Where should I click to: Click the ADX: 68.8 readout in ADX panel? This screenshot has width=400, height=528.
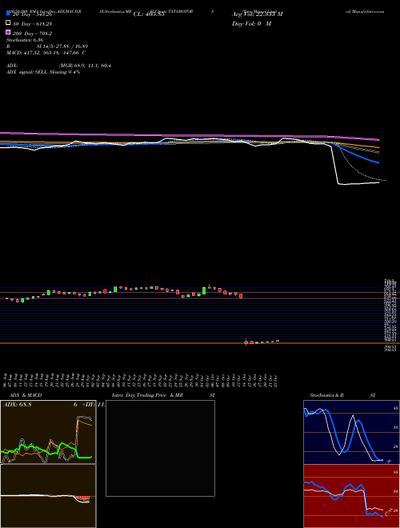point(17,405)
